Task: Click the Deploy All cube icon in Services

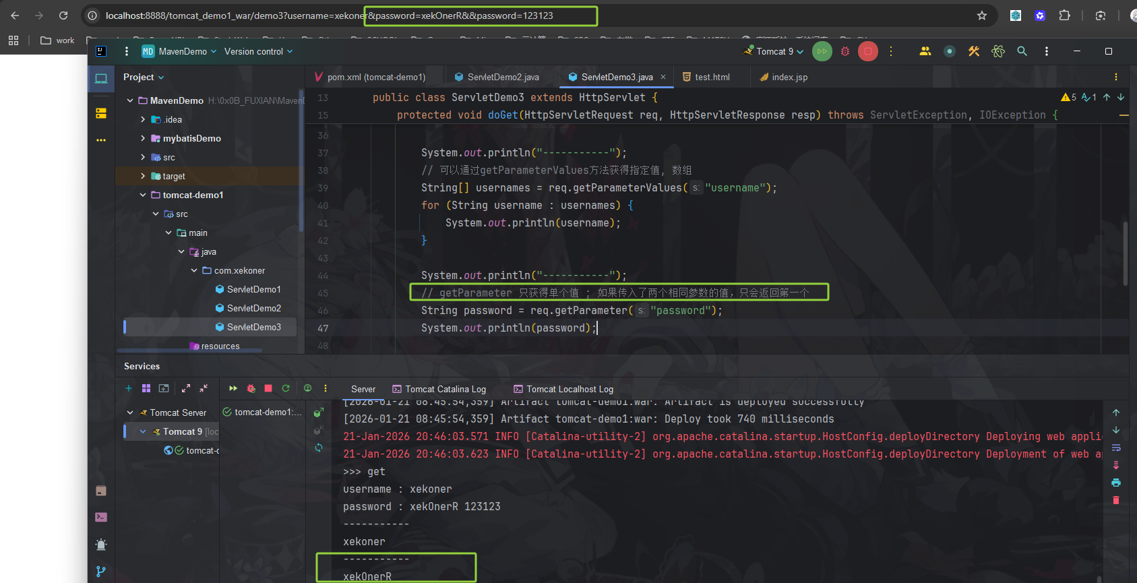Action: (x=319, y=412)
